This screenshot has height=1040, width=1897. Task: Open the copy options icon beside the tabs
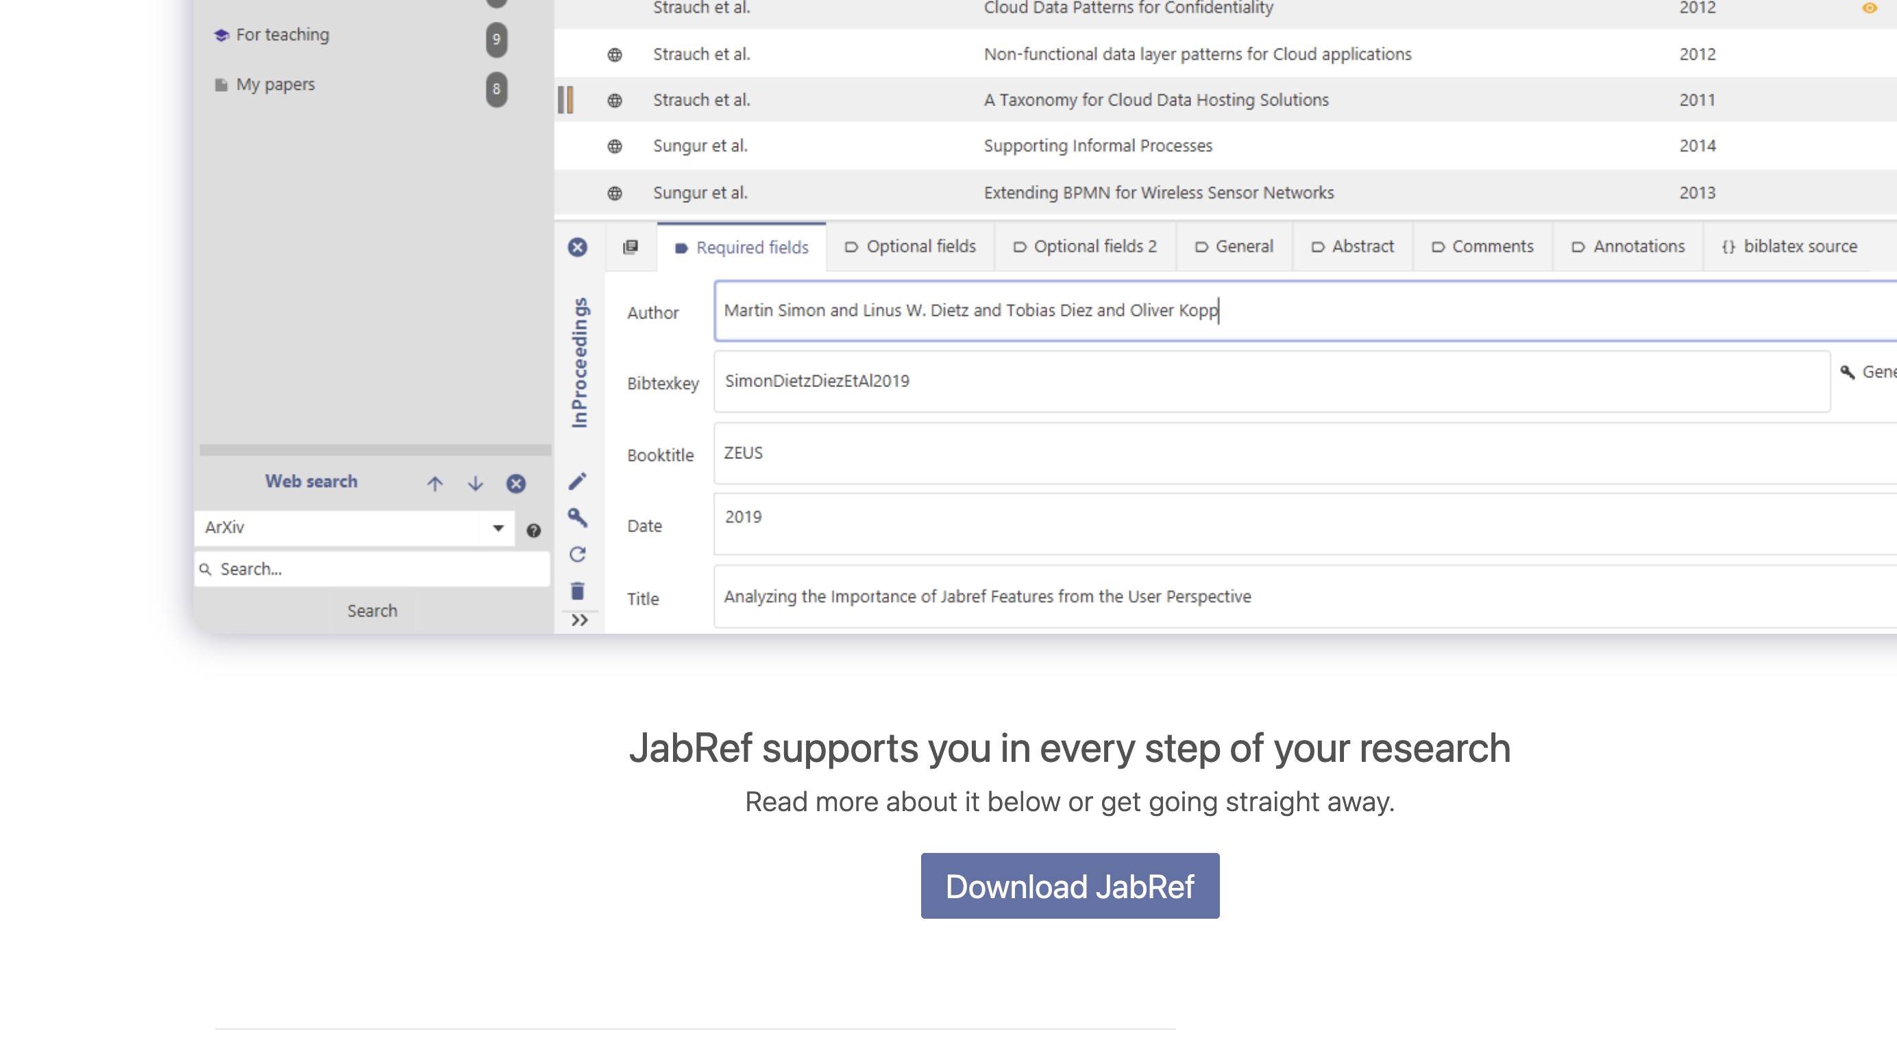point(631,247)
